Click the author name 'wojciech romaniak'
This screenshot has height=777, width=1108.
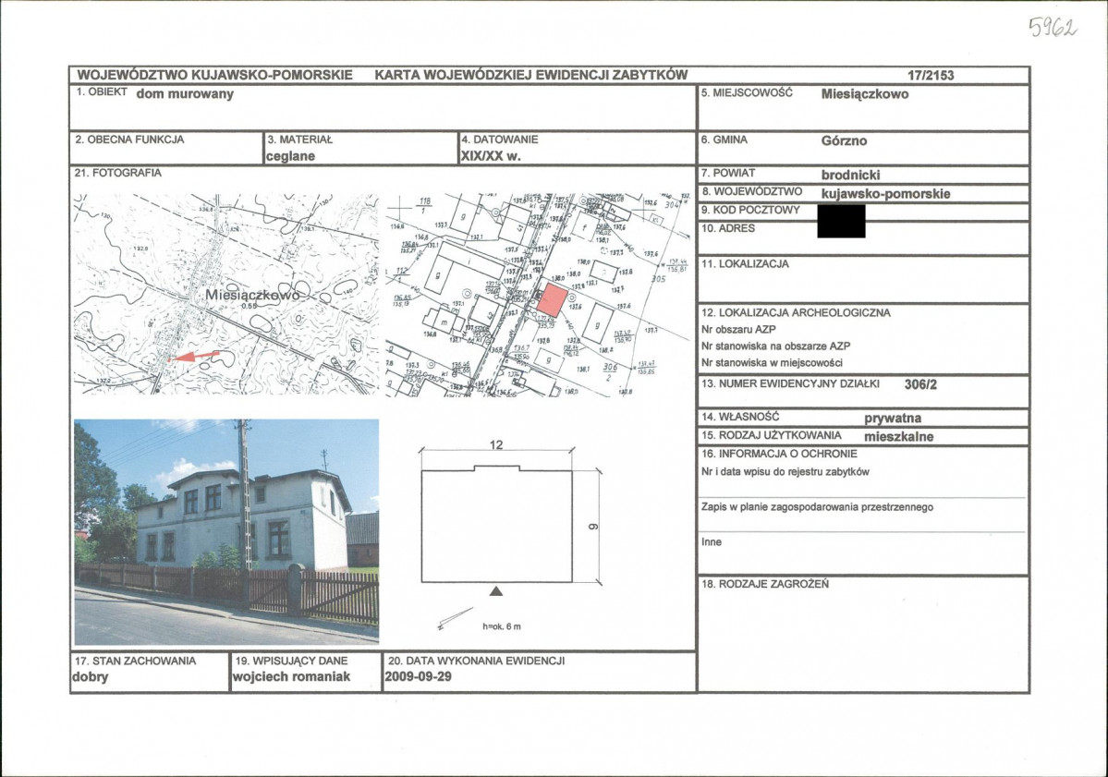click(292, 676)
